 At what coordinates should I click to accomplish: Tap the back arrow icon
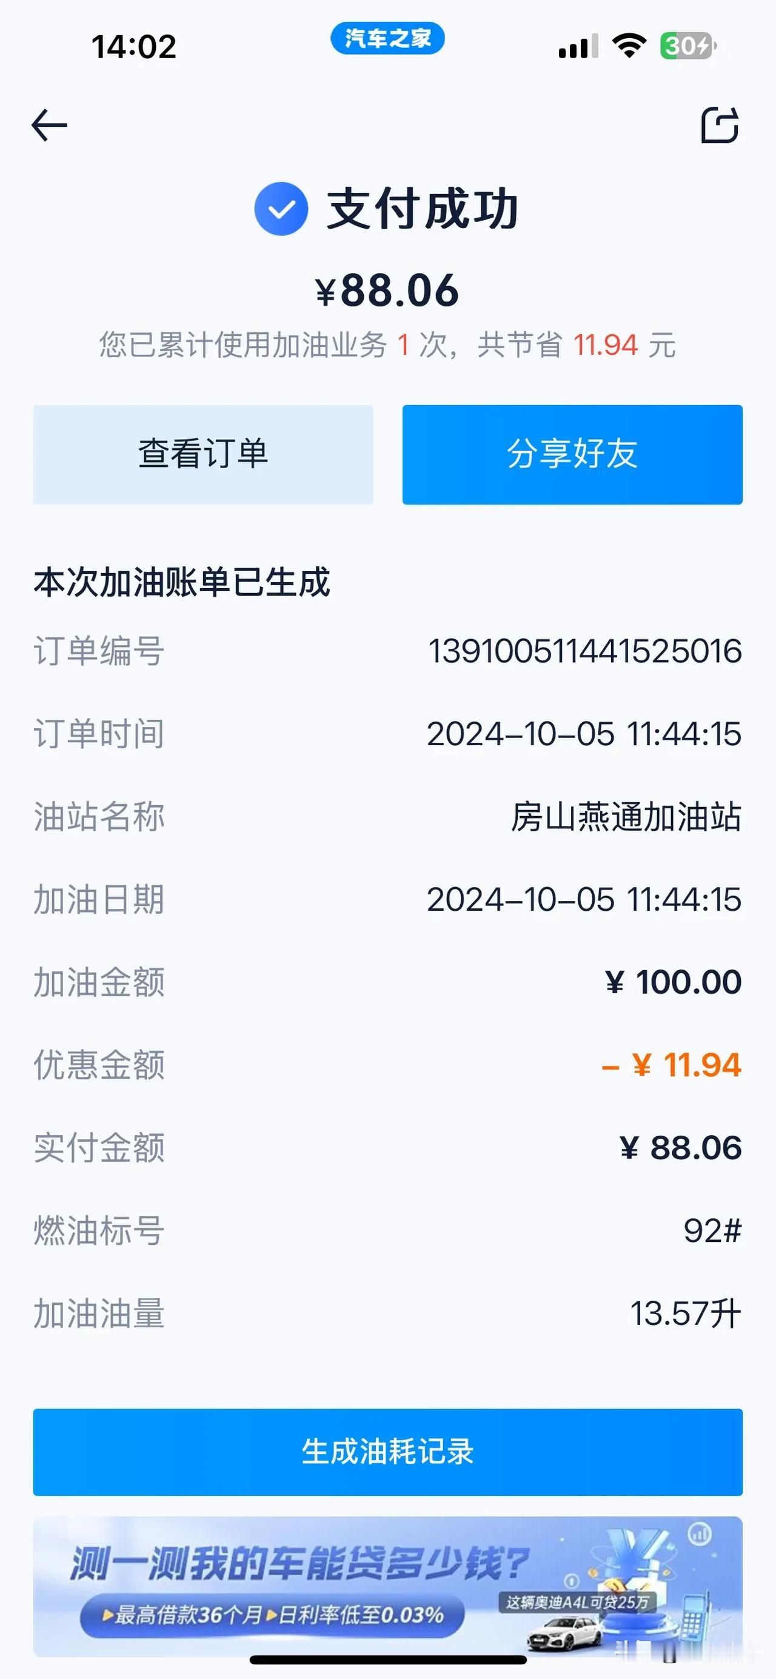pyautogui.click(x=49, y=125)
